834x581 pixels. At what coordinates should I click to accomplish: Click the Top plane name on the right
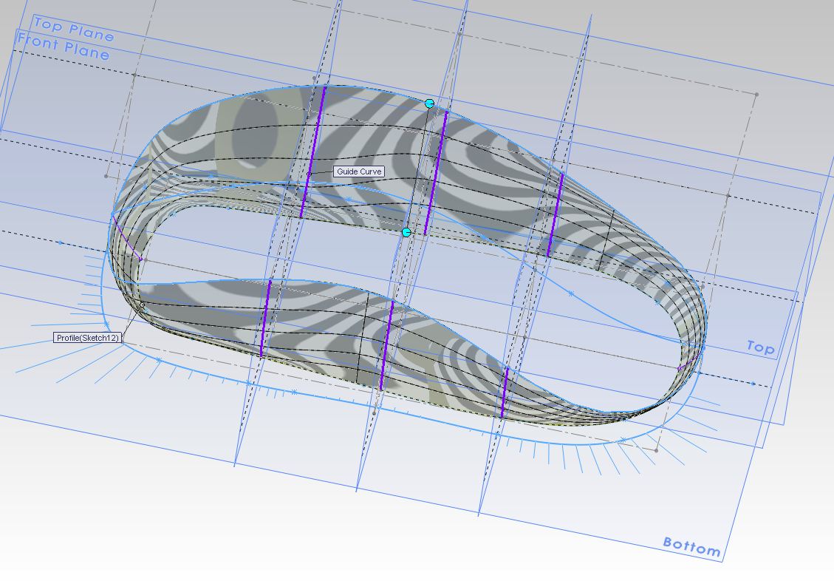(759, 349)
